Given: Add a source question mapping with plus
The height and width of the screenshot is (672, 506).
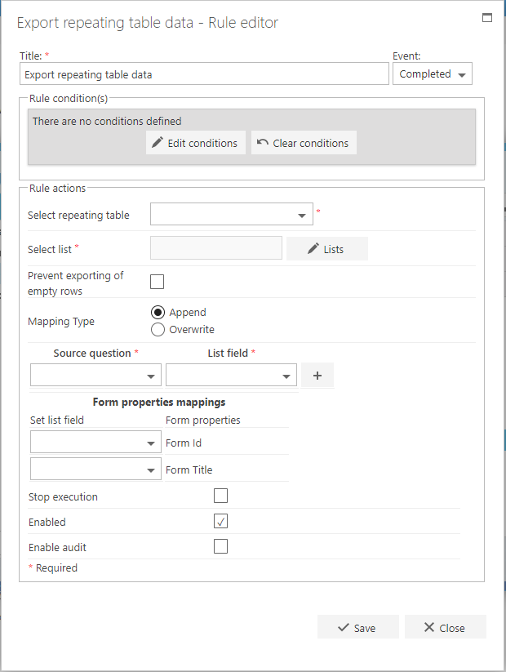Looking at the screenshot, I should coord(317,376).
